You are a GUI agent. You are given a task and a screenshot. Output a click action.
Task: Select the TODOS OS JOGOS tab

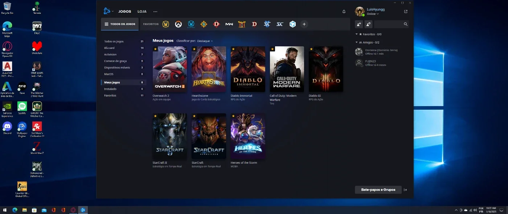120,24
